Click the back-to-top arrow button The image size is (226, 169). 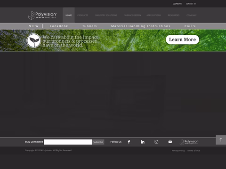click(x=221, y=140)
